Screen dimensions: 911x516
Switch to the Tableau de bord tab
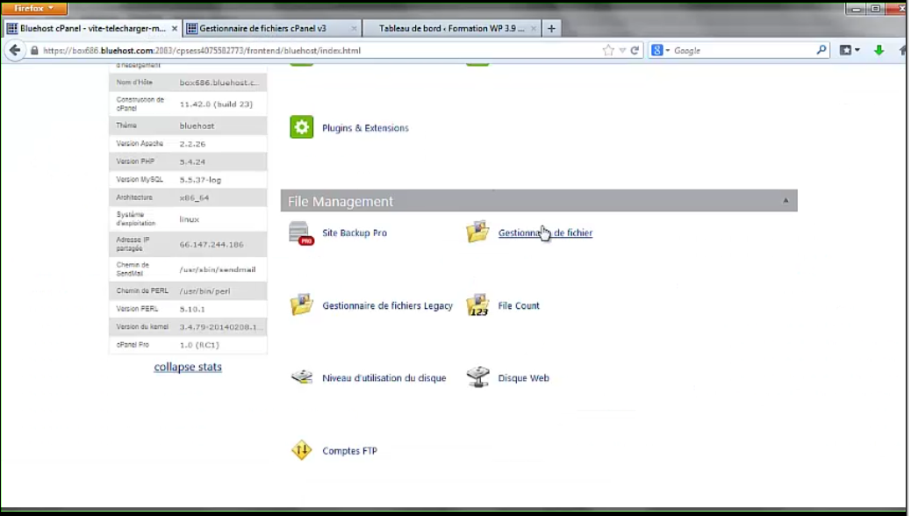[x=451, y=28]
